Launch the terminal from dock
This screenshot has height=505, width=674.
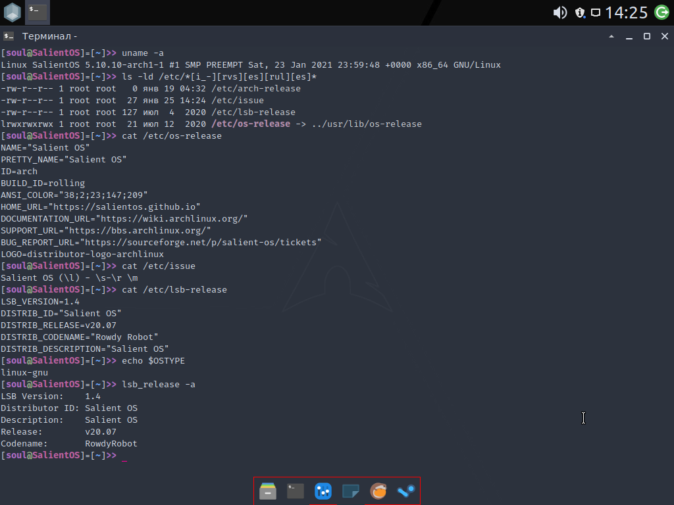click(x=296, y=491)
